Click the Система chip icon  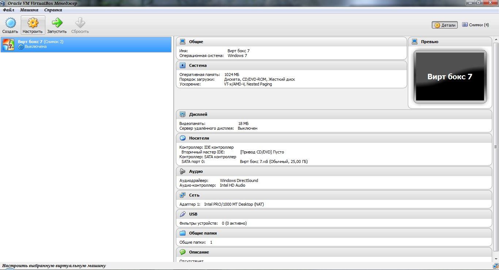click(x=183, y=65)
